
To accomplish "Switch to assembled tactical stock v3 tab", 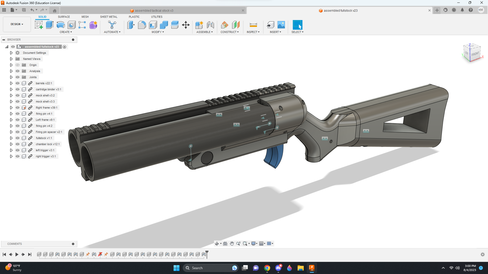I will click(x=154, y=11).
